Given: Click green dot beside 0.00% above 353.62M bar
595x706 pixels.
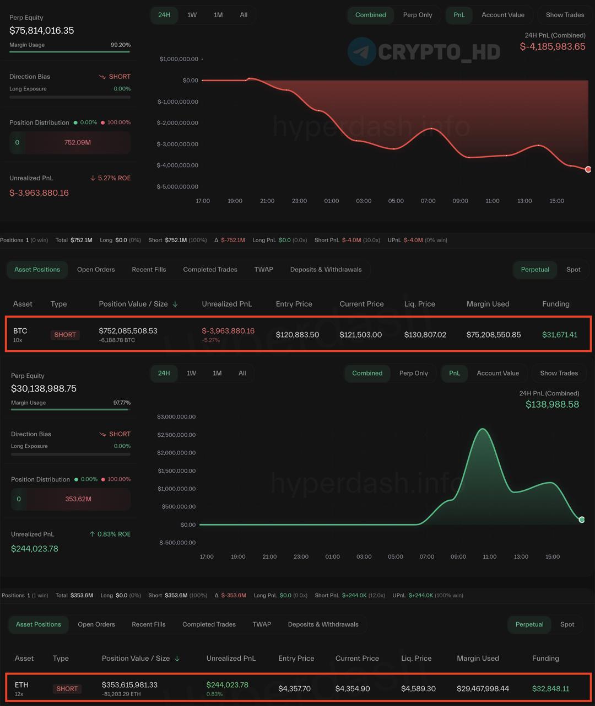Looking at the screenshot, I should click(x=76, y=479).
